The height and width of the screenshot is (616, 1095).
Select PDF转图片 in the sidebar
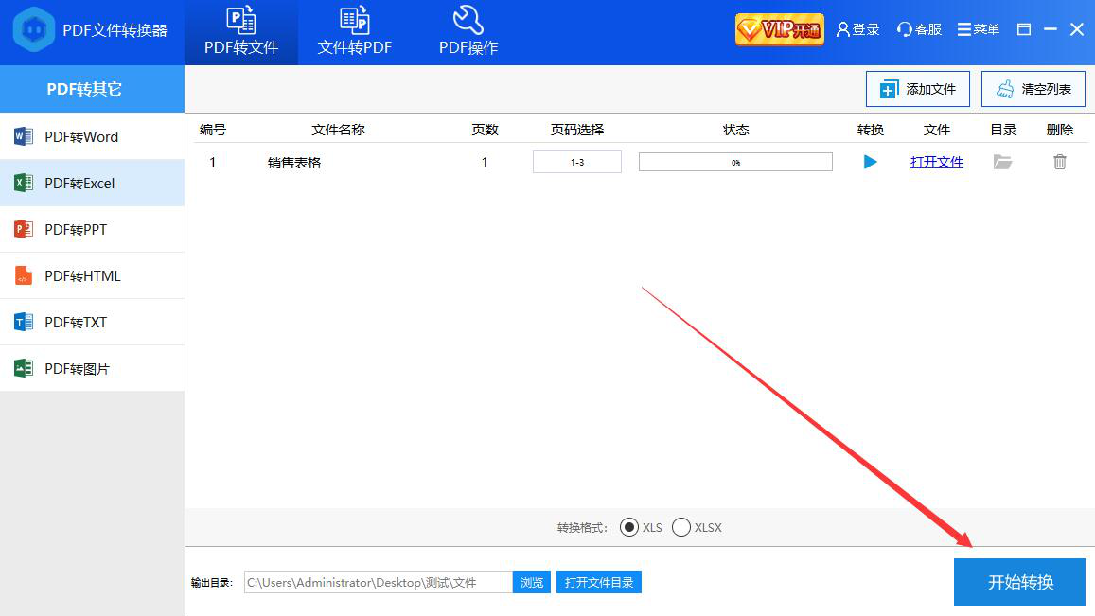coord(92,368)
